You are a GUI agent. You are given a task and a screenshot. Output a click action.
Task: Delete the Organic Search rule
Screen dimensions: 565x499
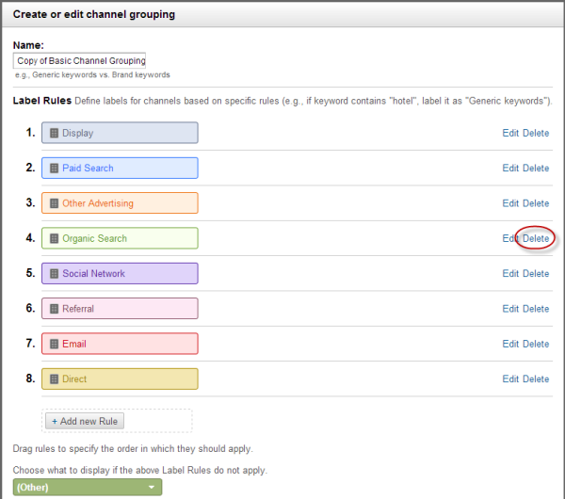pyautogui.click(x=536, y=238)
